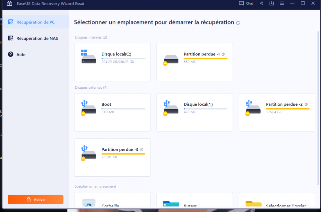Click the Récupération de NAS sidebar icon
This screenshot has height=212, width=321.
tap(11, 38)
